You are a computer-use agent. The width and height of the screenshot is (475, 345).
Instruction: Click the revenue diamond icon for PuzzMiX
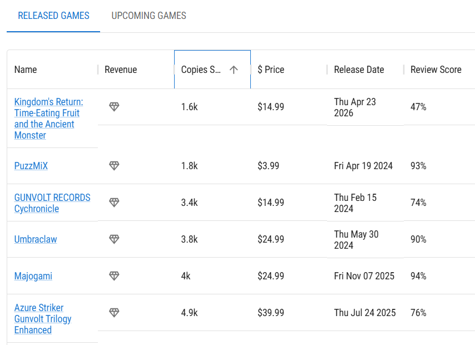pos(114,165)
